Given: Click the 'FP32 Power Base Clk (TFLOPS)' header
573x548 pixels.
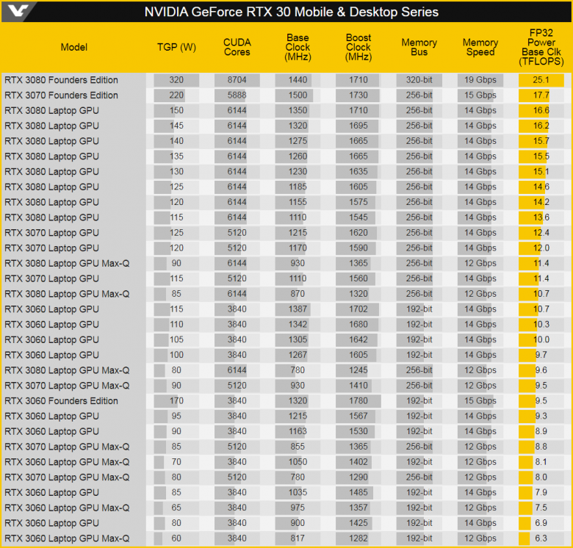Looking at the screenshot, I should [541, 47].
